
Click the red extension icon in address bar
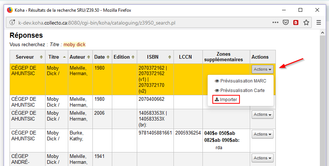[x=296, y=22]
